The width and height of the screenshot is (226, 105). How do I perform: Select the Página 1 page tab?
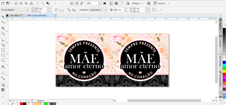41,101
